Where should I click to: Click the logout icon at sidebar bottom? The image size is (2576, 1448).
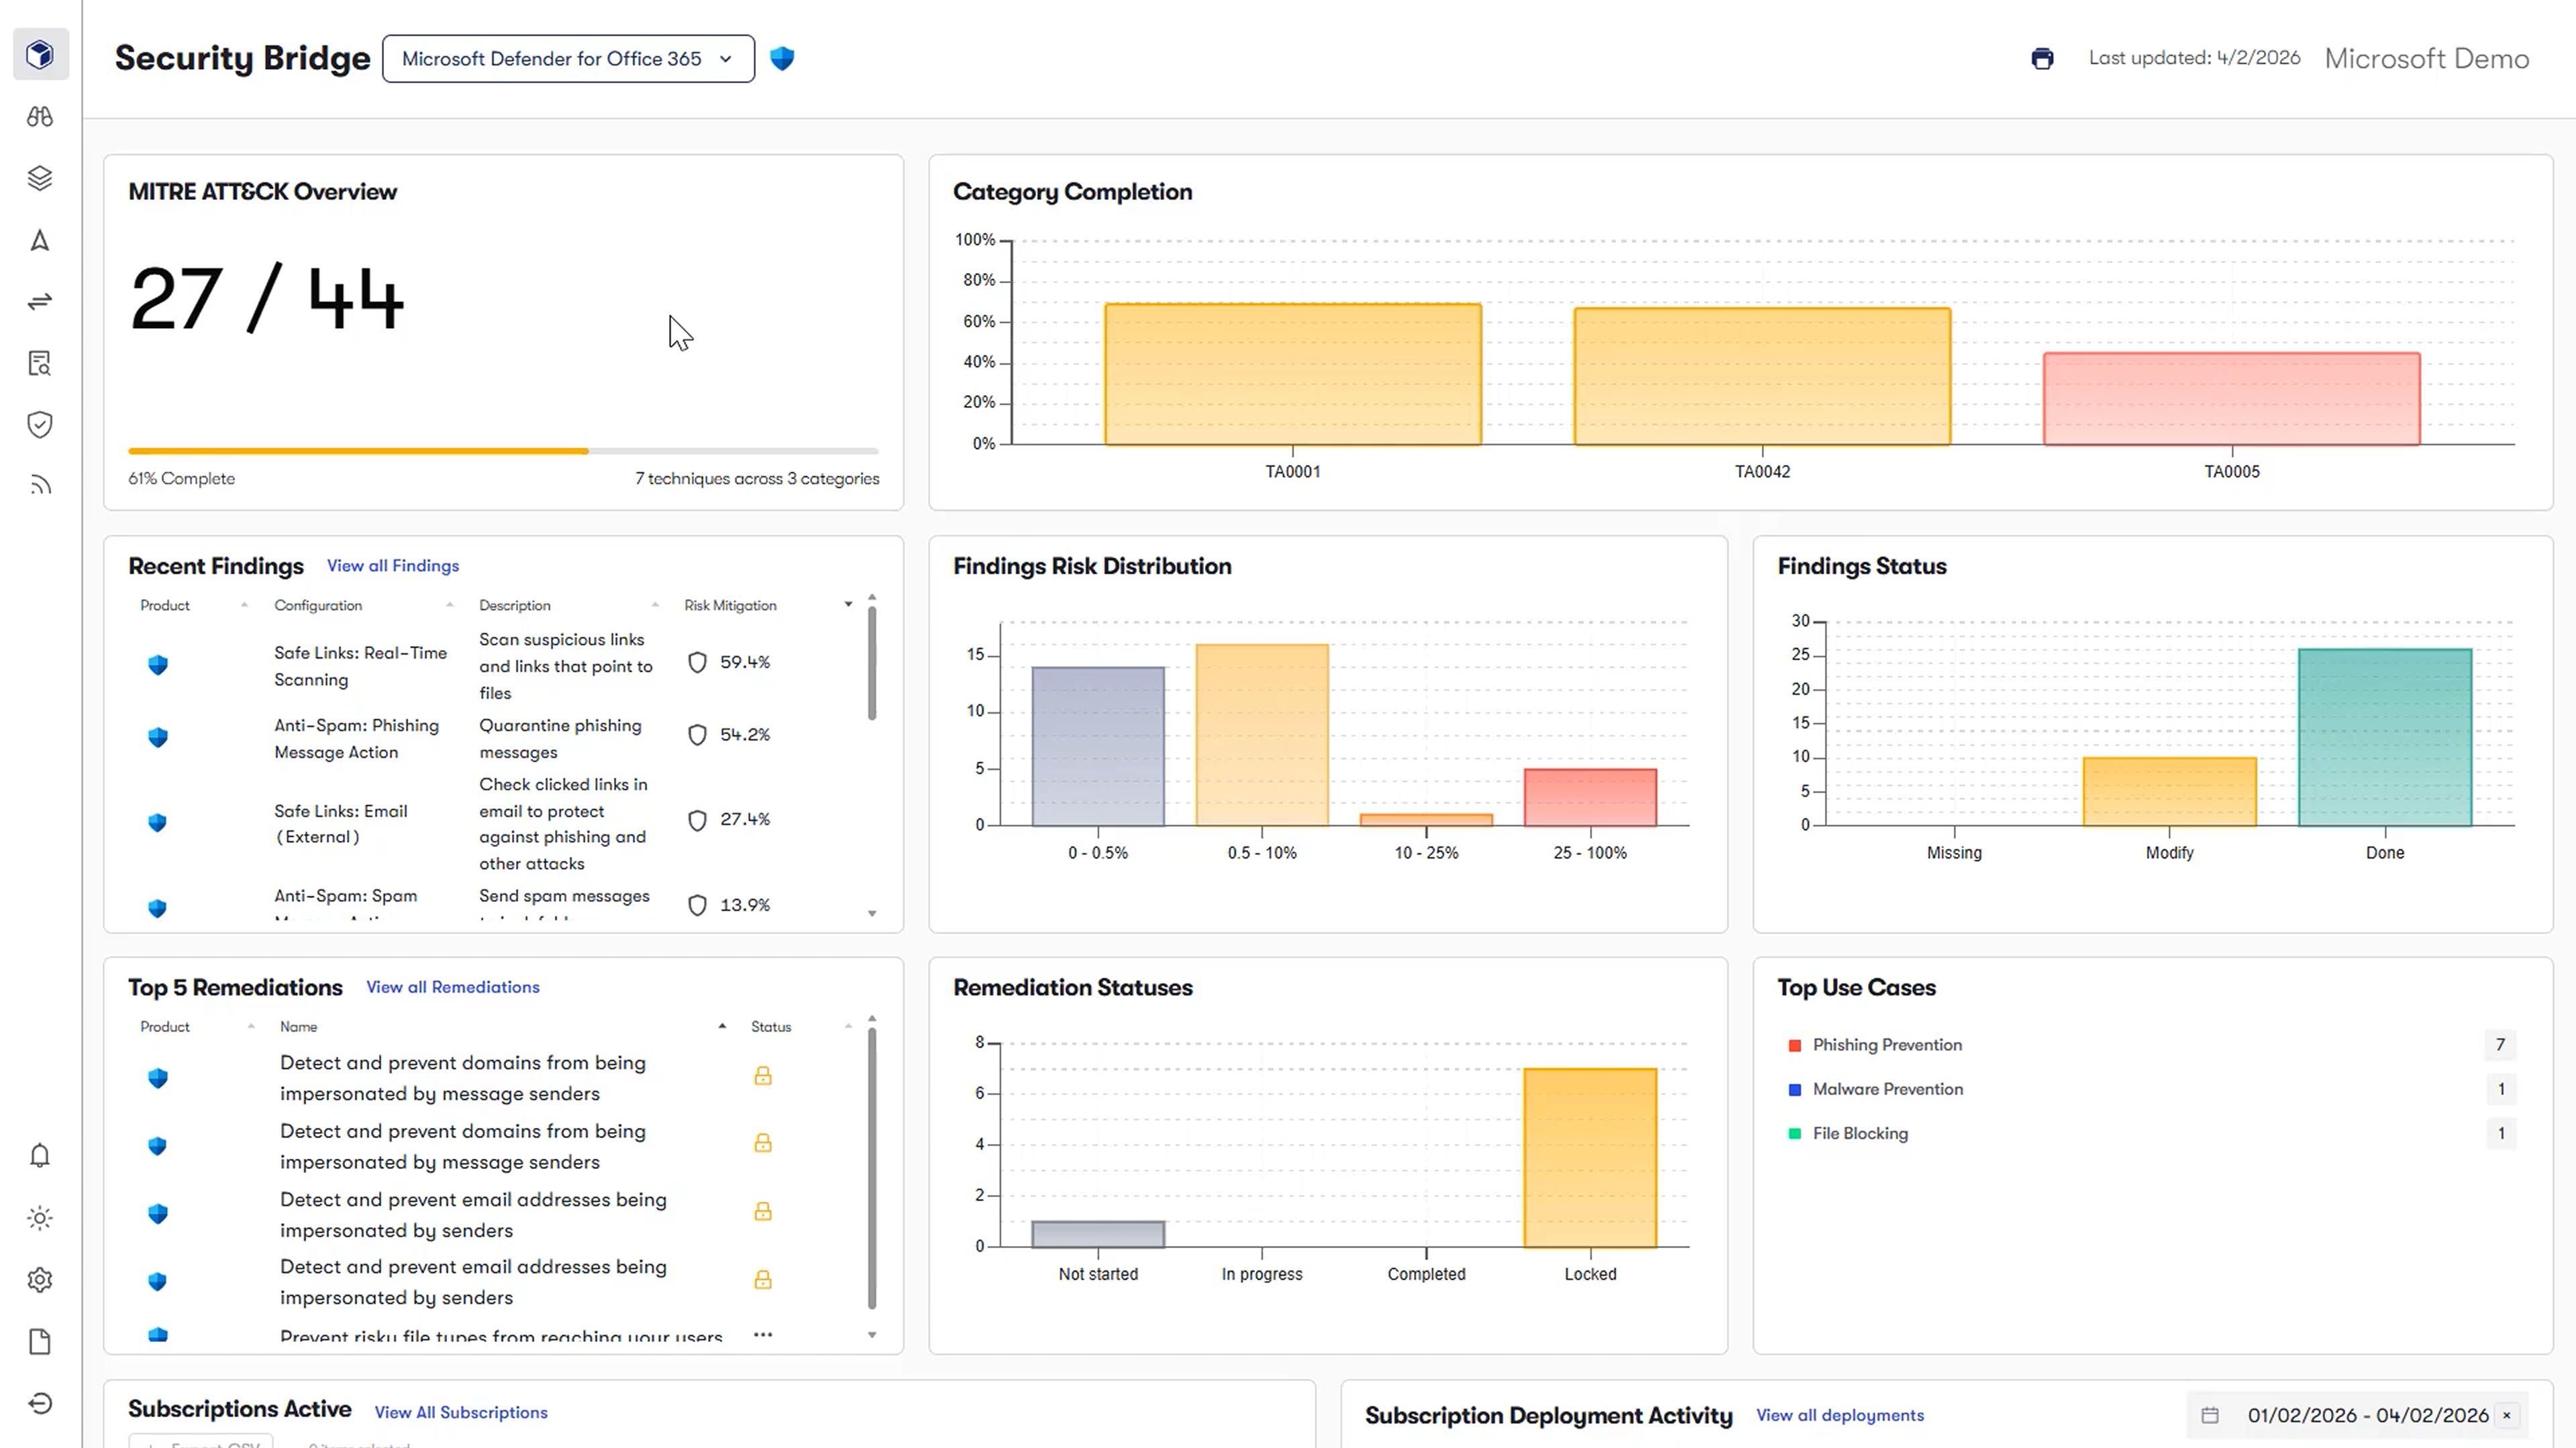40,1403
